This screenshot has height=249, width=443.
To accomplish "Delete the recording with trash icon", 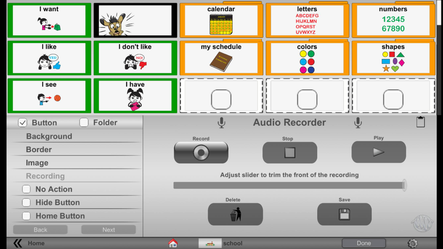I will [x=235, y=215].
